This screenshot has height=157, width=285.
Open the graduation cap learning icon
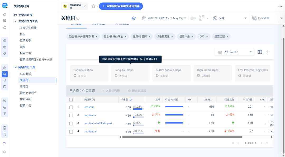(x=134, y=18)
